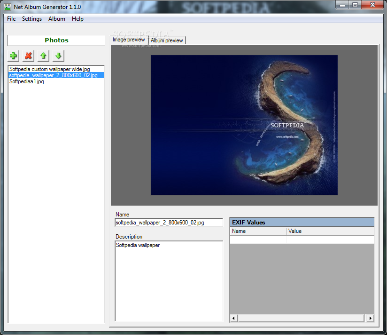Image resolution: width=387 pixels, height=335 pixels.
Task: Click the EXIF Value column header
Action: coord(330,231)
